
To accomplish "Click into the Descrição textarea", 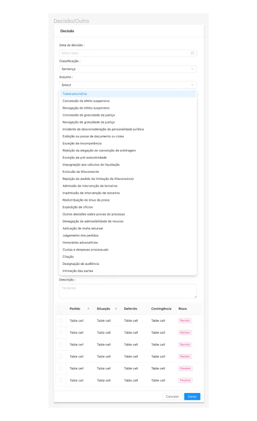I will [128, 291].
